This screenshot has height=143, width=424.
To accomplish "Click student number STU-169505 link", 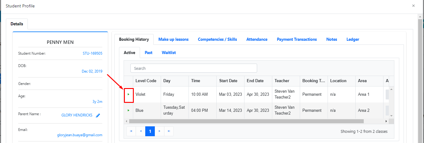I will tap(92, 53).
